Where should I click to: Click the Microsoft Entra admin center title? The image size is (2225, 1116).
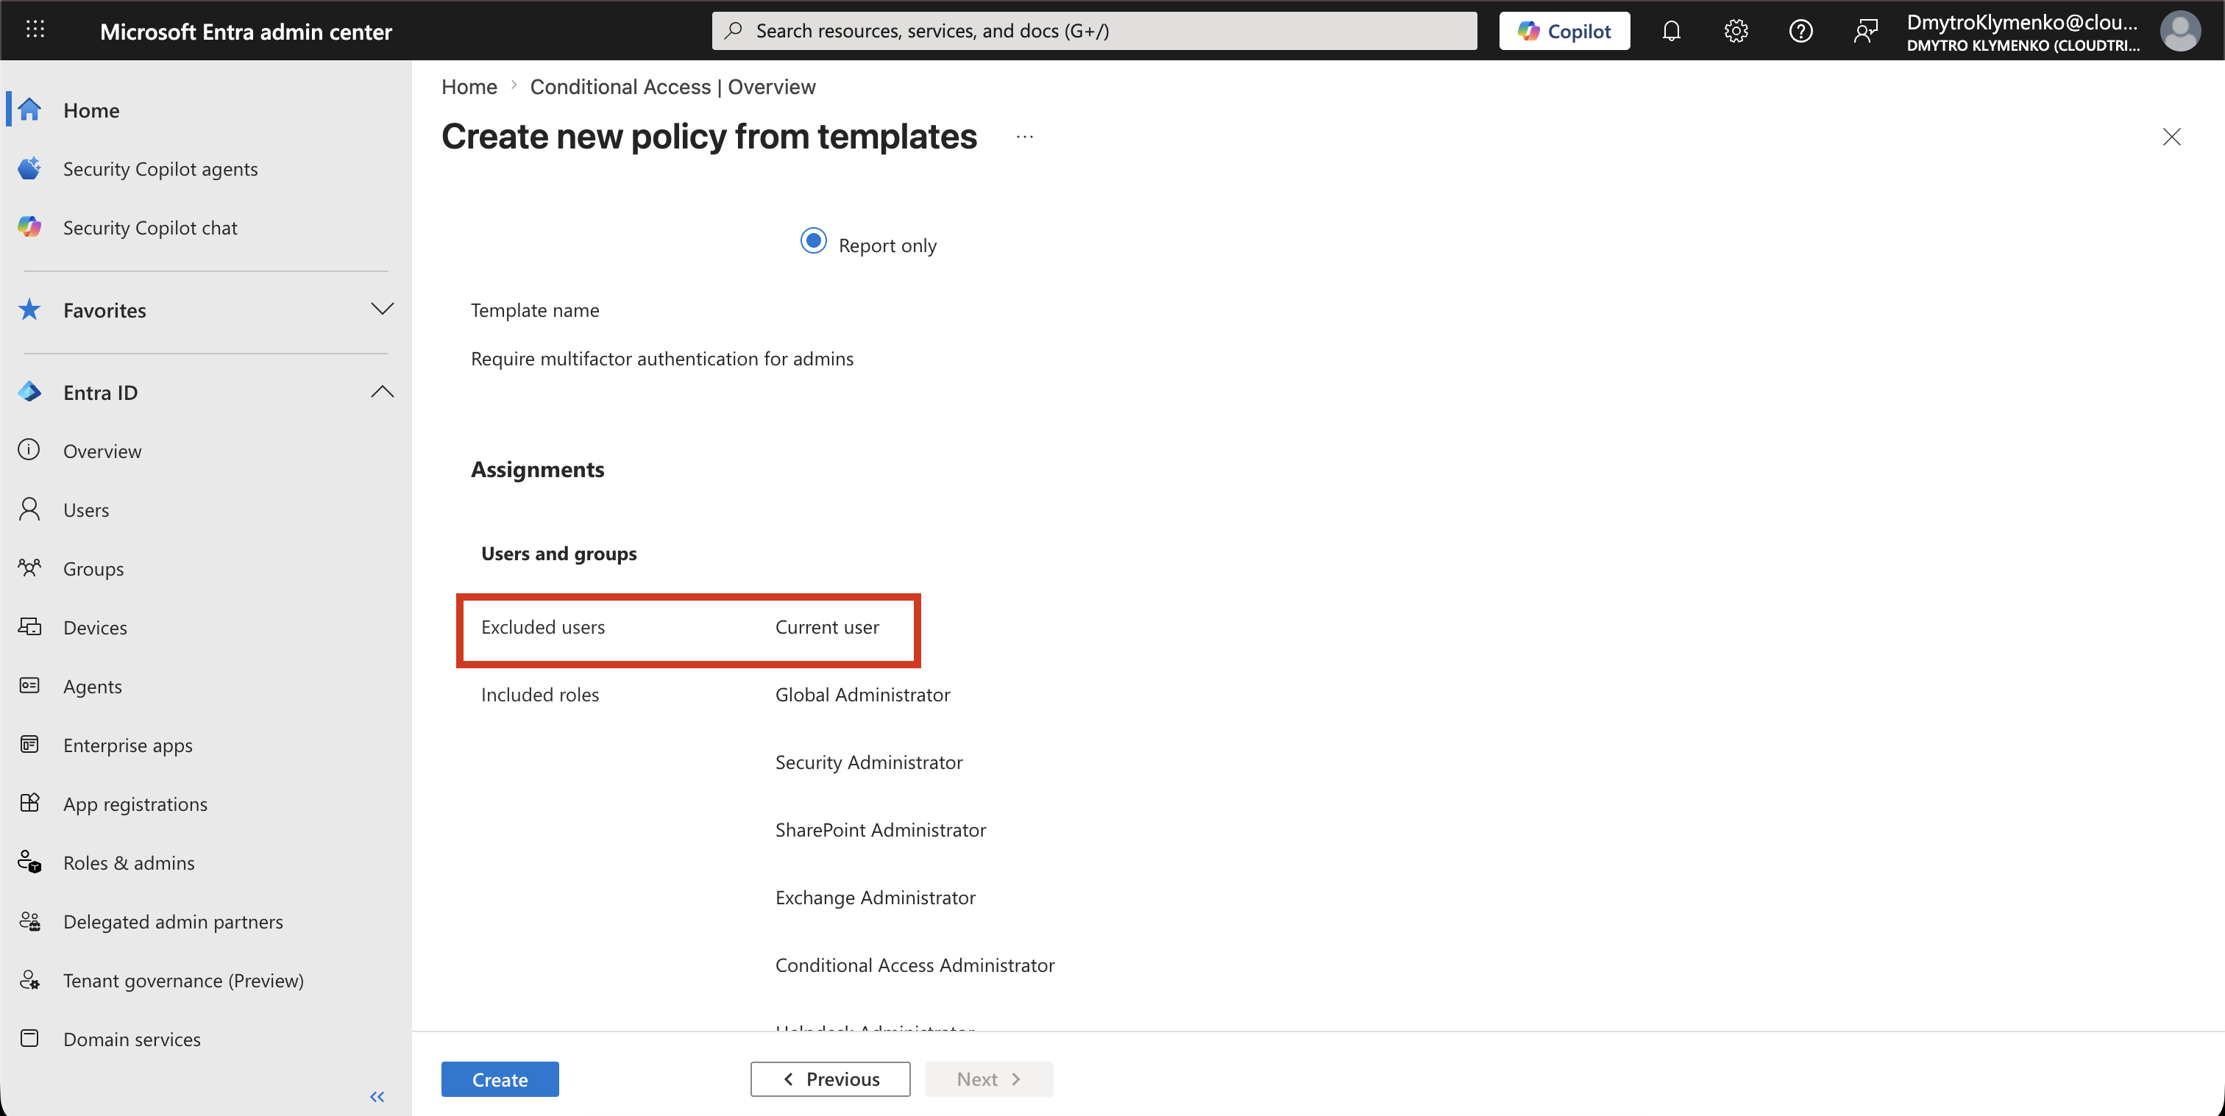(246, 31)
